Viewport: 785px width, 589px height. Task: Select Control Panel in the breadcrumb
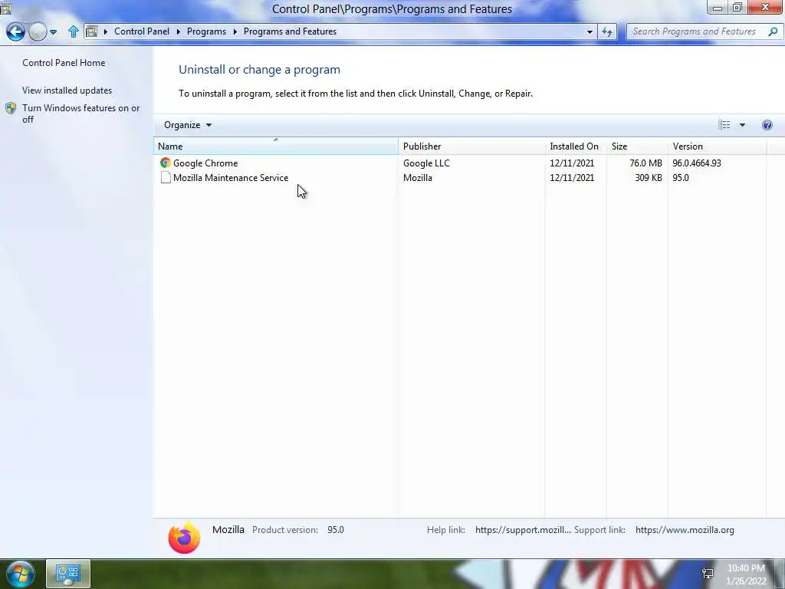point(142,31)
